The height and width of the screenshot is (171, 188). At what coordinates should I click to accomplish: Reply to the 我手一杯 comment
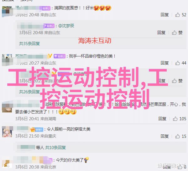[x=164, y=63]
